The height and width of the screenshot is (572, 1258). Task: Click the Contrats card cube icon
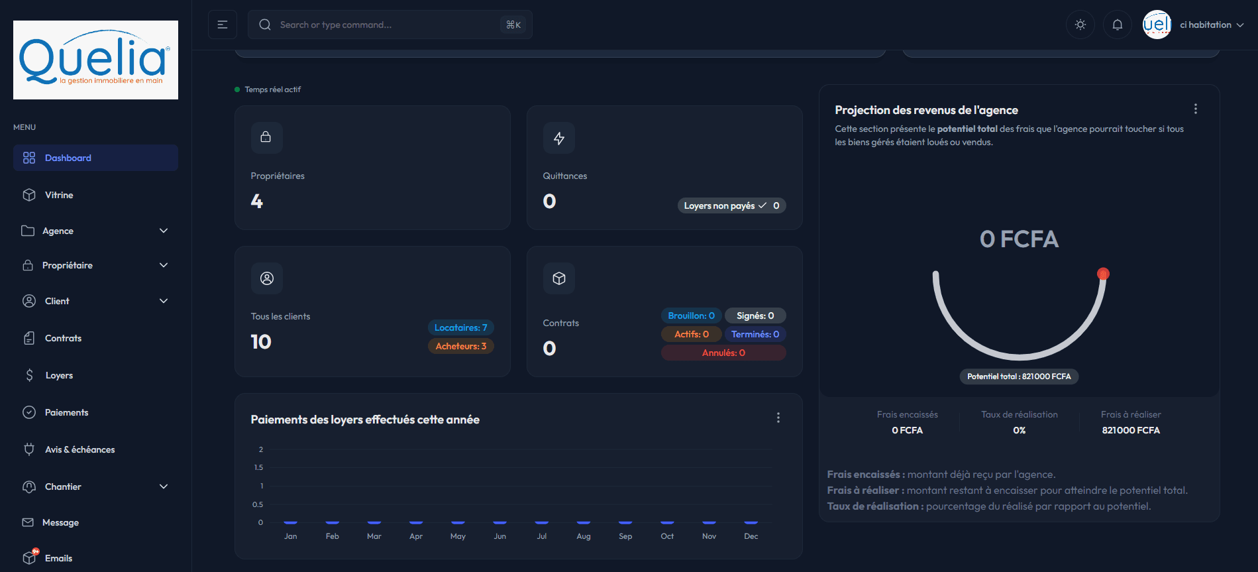[x=558, y=278]
